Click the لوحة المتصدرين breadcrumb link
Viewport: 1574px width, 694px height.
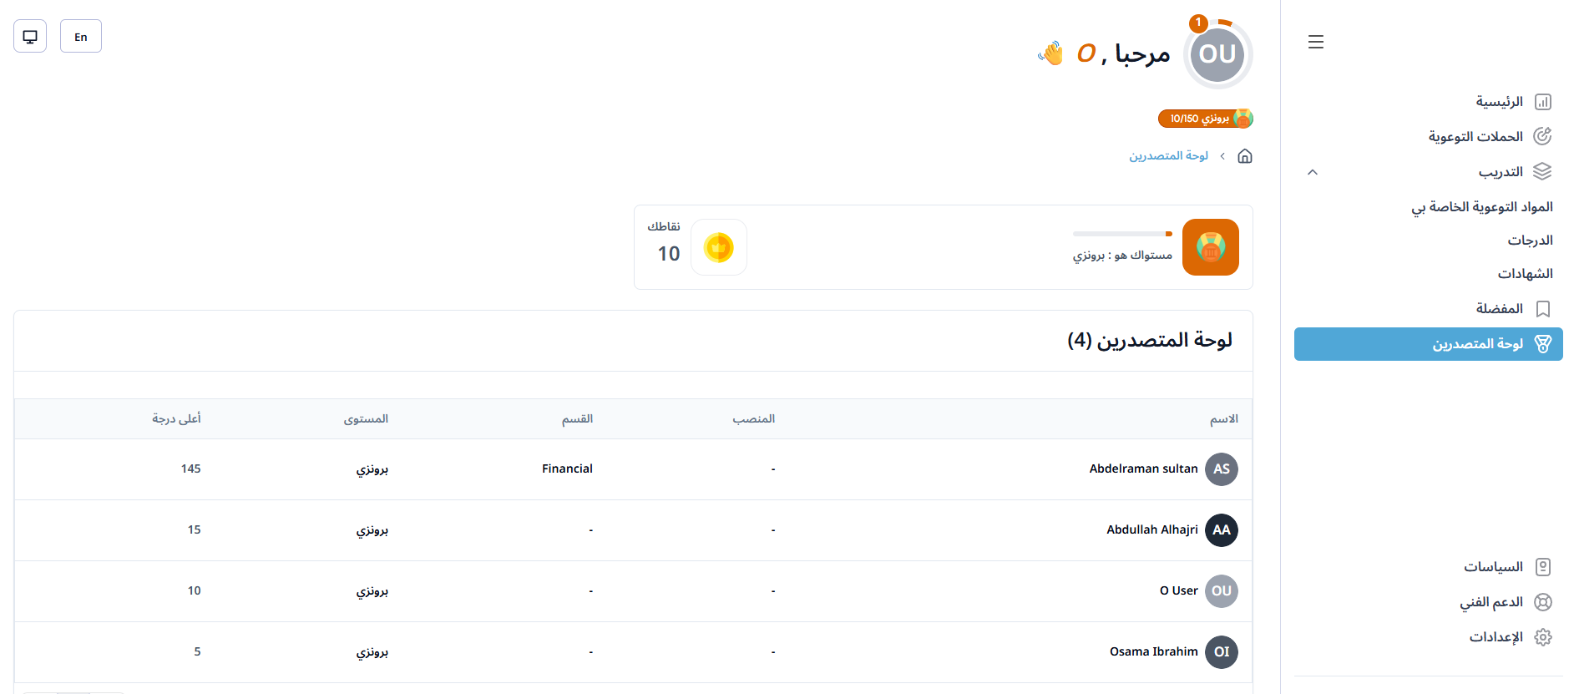coord(1169,156)
